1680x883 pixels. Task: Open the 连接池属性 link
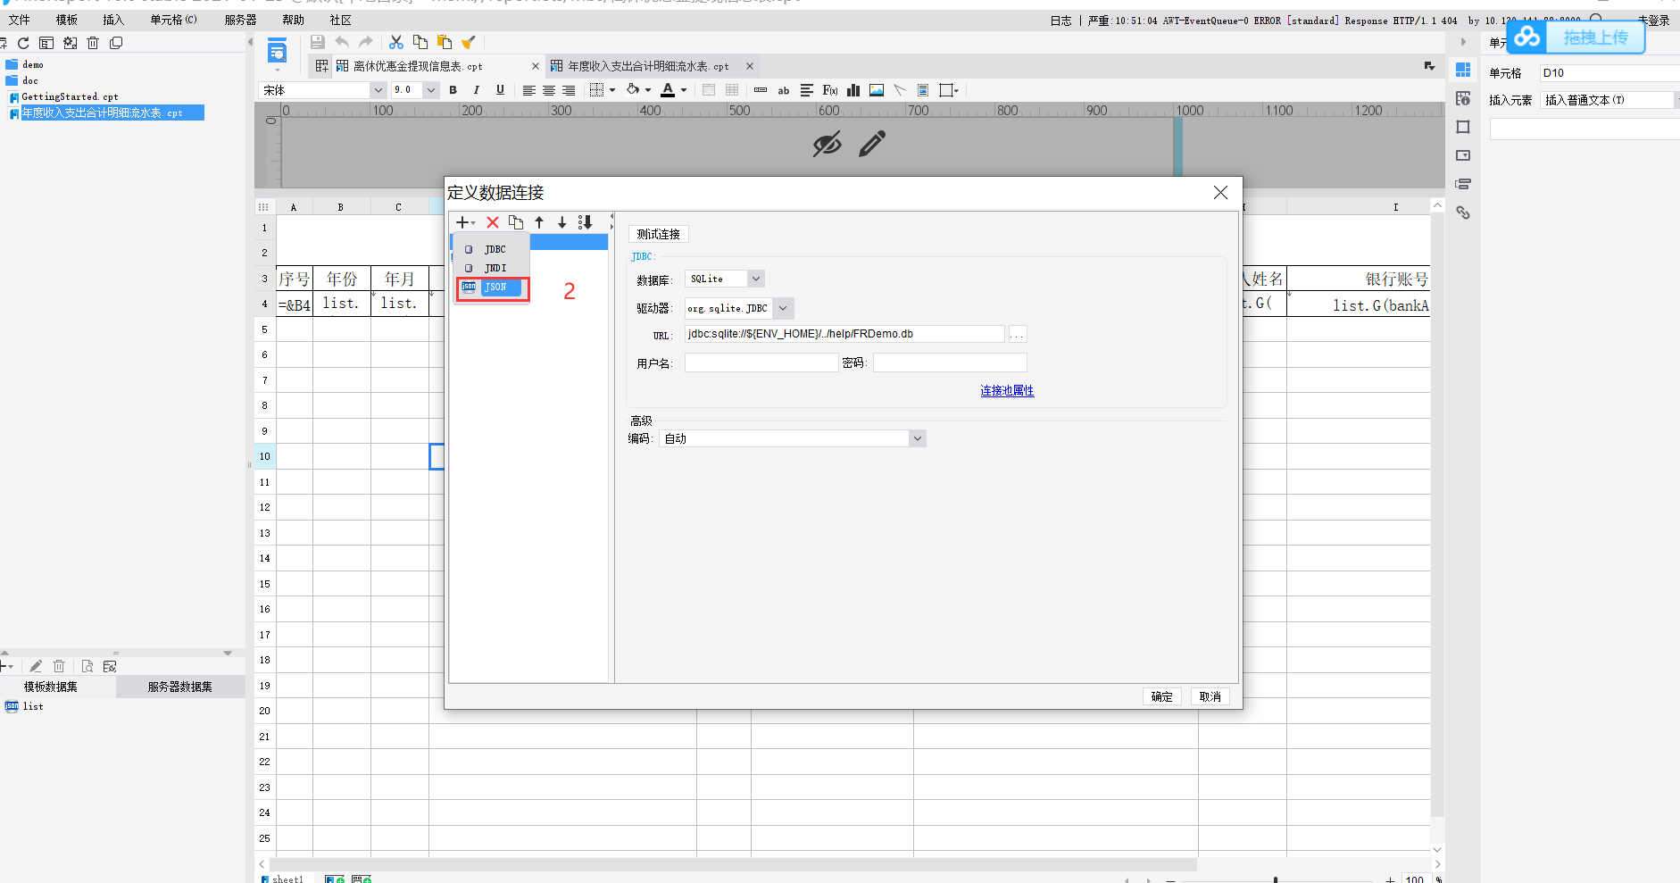(1007, 390)
